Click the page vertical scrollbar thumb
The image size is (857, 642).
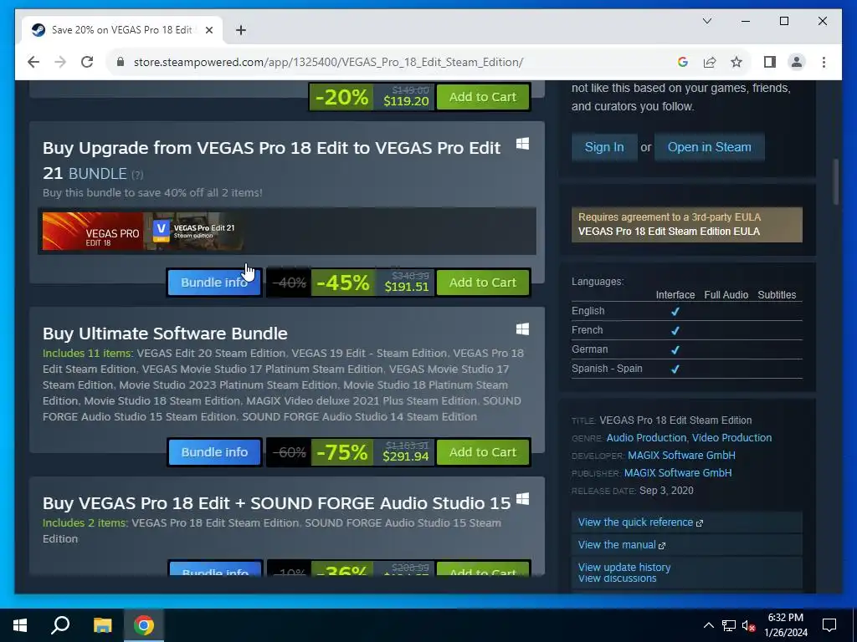(836, 181)
